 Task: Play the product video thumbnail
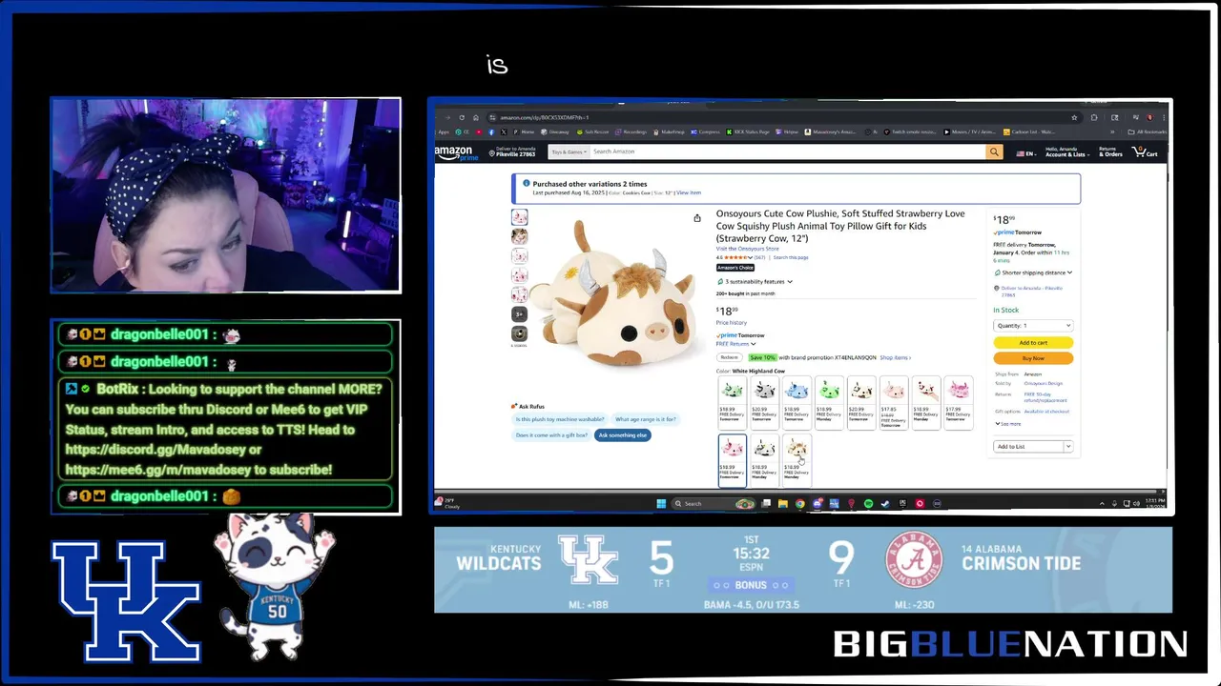[x=519, y=333]
